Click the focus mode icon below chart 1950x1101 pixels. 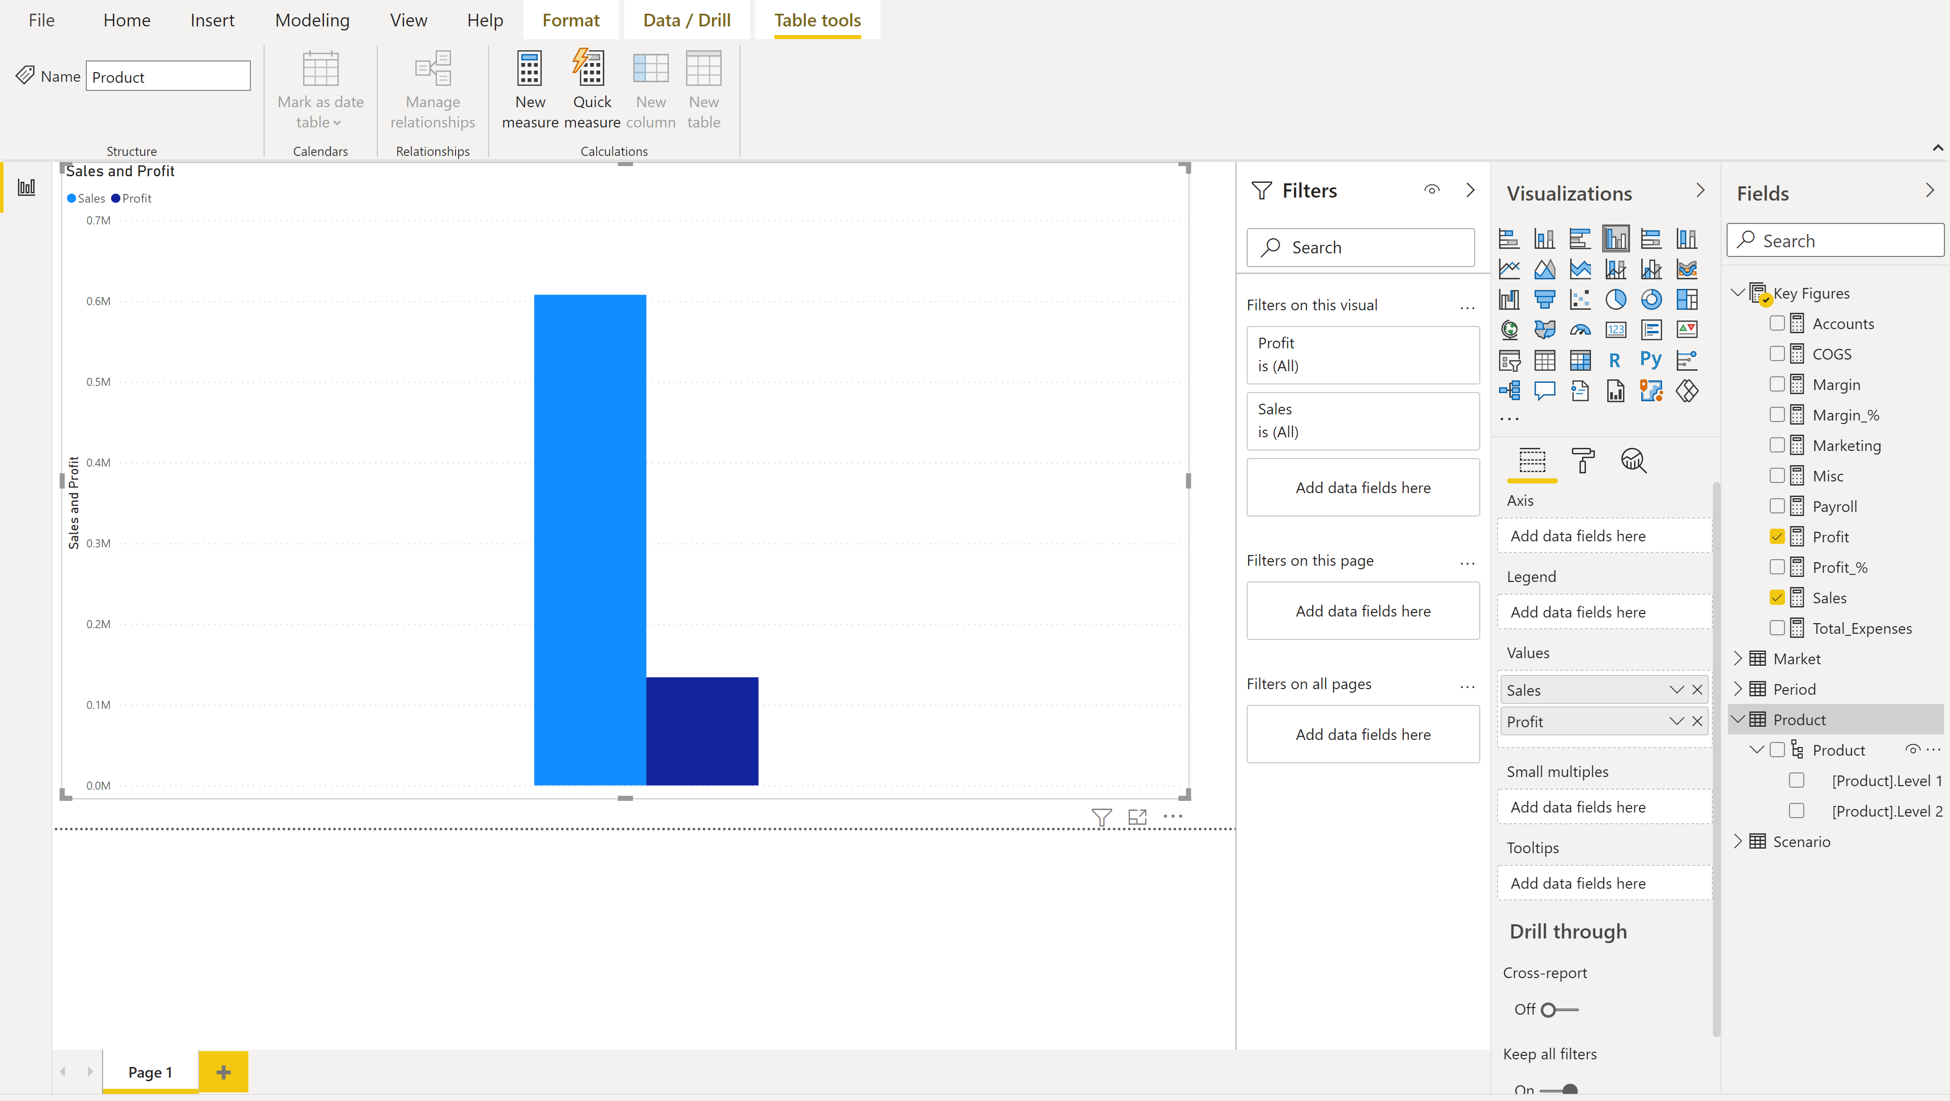pos(1137,817)
